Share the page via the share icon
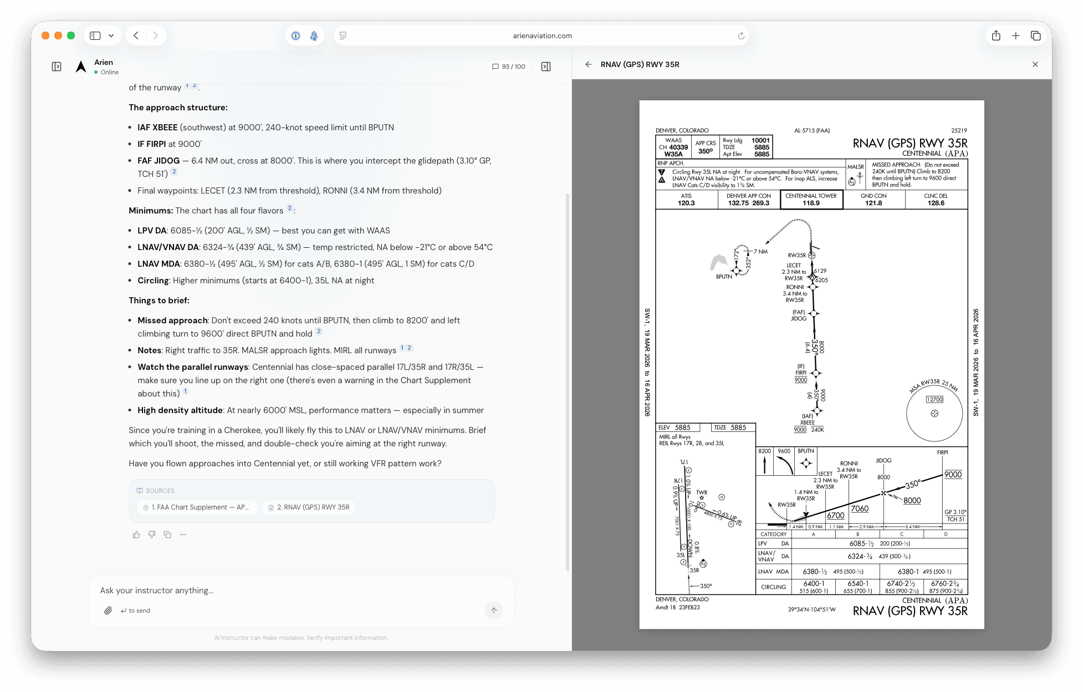 [996, 35]
